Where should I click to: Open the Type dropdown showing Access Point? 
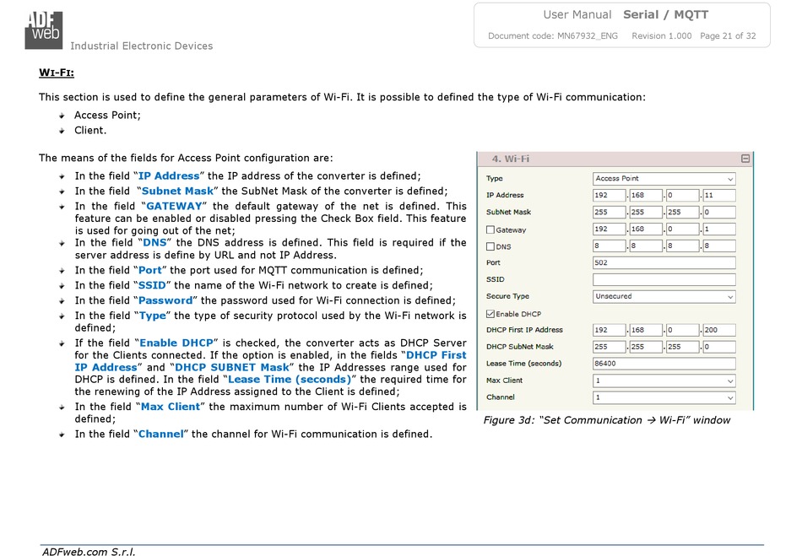(x=664, y=179)
